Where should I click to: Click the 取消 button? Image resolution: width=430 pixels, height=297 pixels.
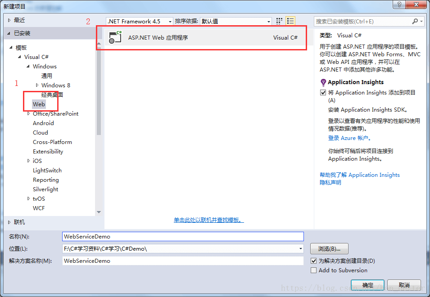click(x=404, y=285)
